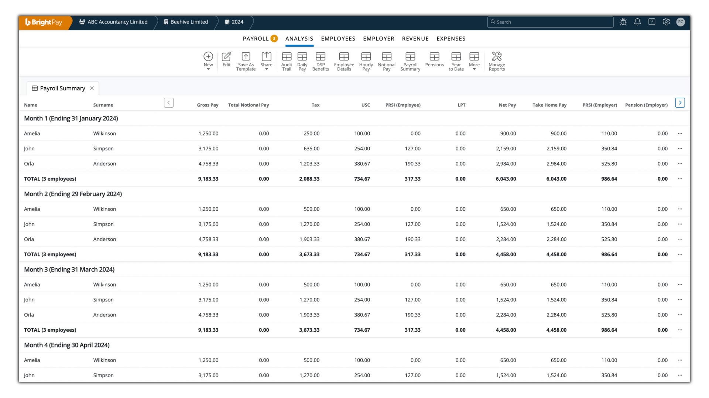Open options for Month 3 John row
Viewport: 709px width, 398px height.
click(680, 300)
